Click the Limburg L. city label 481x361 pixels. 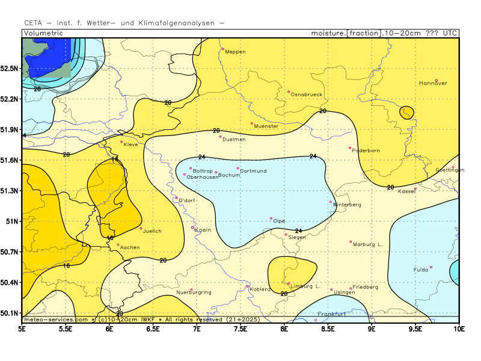point(305,286)
